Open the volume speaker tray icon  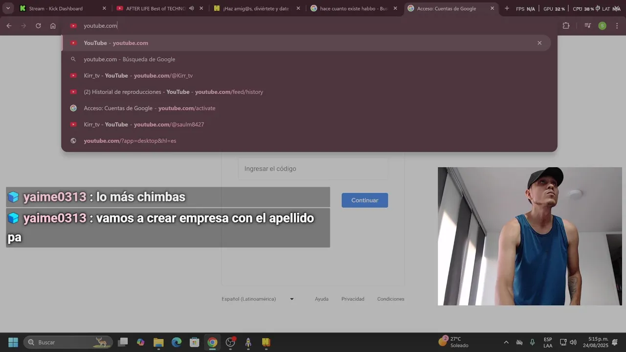573,342
